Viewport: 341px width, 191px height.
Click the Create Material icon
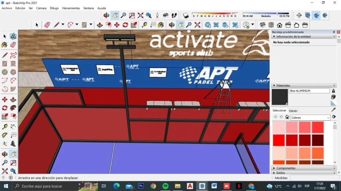point(333,97)
